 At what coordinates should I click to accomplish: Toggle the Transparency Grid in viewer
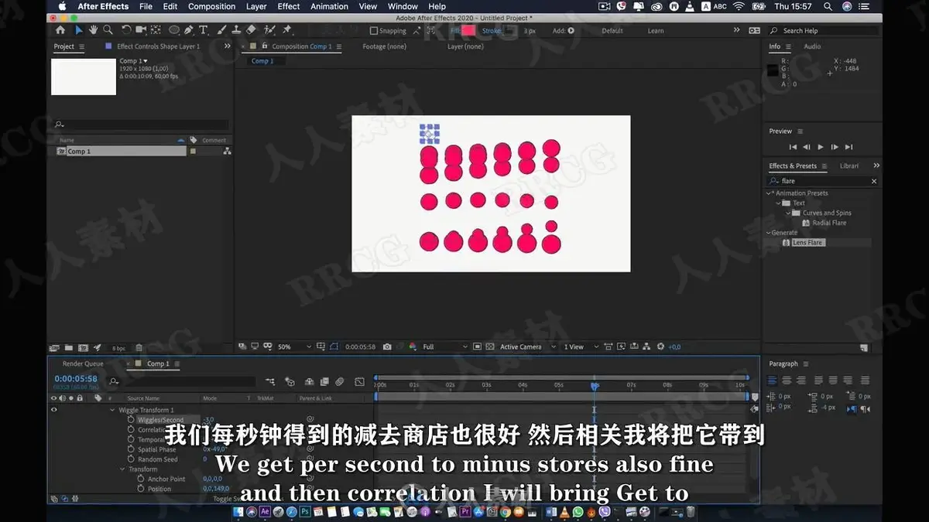pyautogui.click(x=490, y=346)
